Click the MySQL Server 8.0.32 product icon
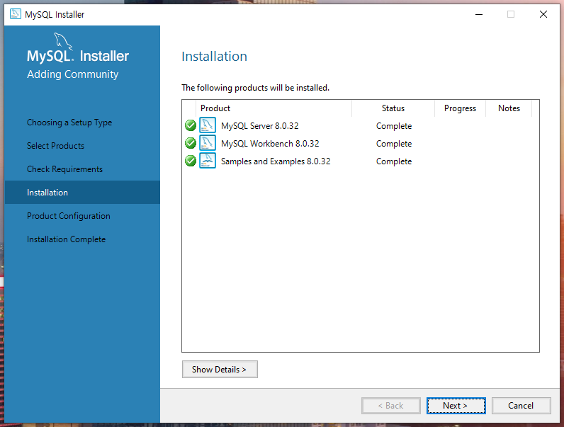 208,125
